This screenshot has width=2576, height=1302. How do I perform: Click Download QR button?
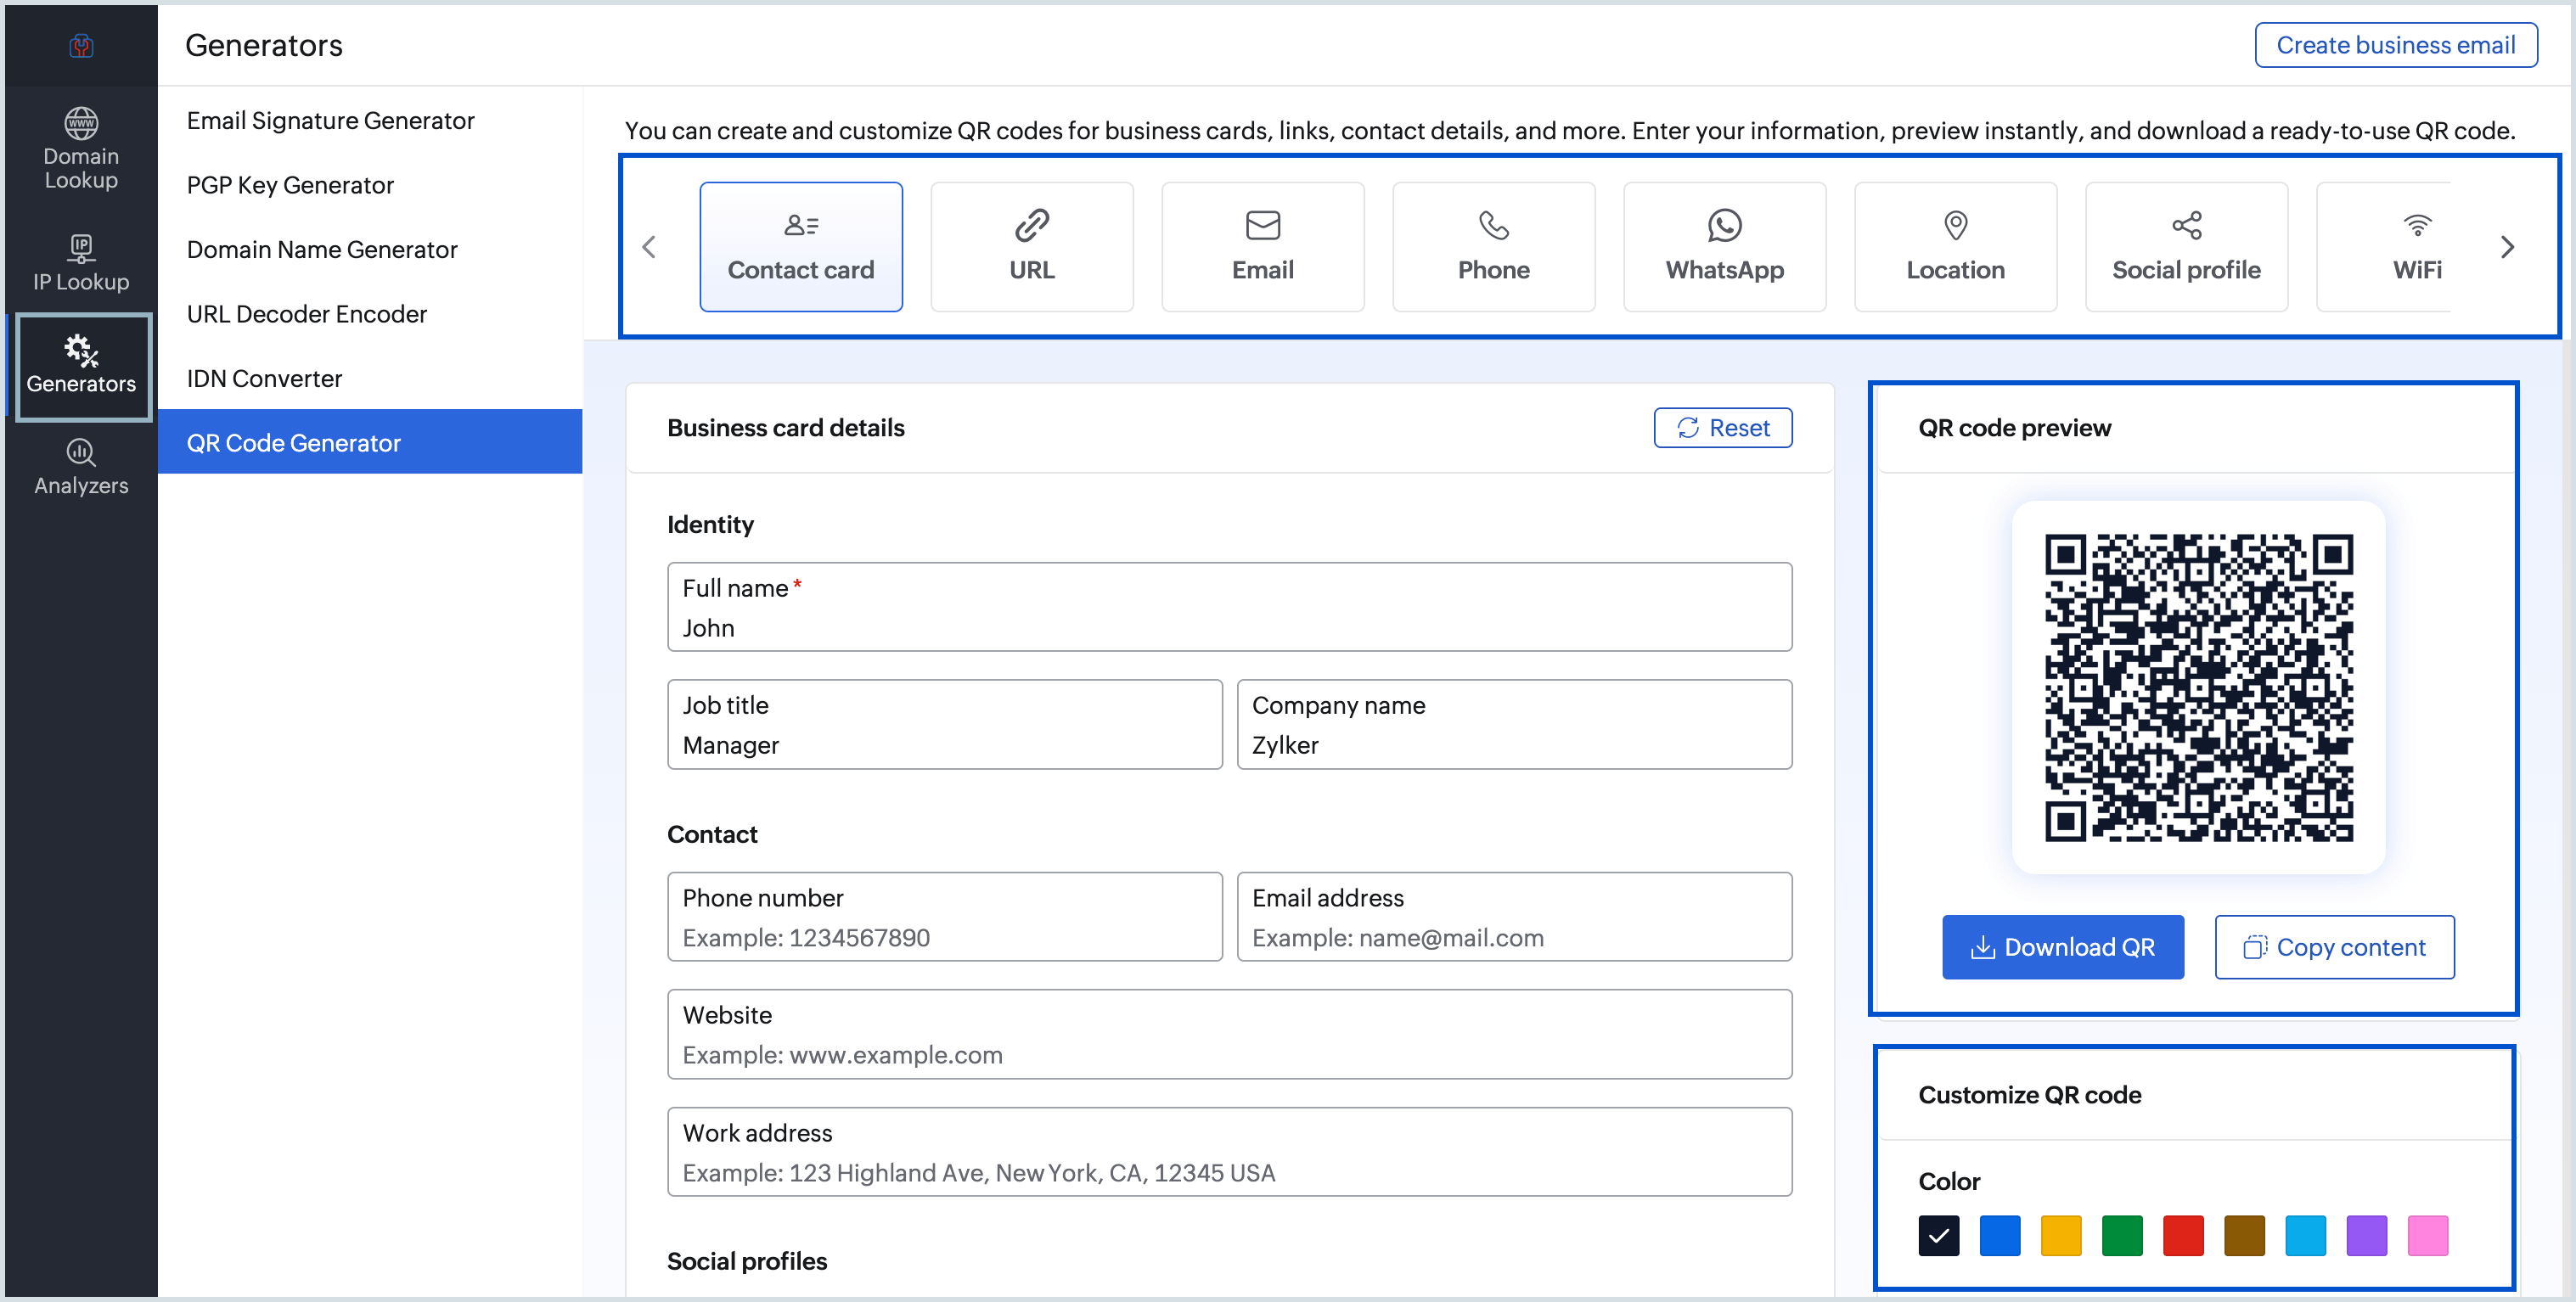[2063, 947]
